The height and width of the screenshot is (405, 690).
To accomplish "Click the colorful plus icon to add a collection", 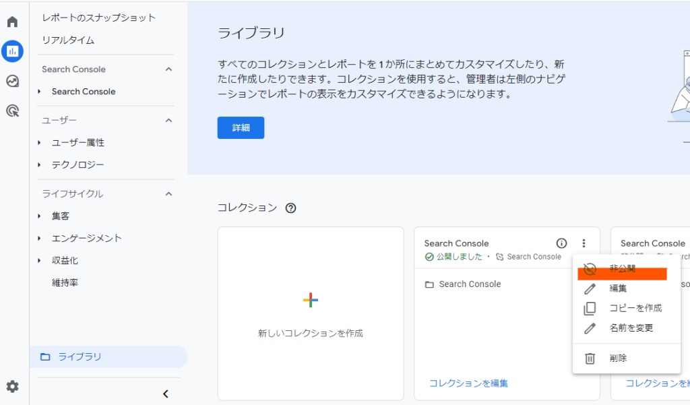I will (x=311, y=301).
